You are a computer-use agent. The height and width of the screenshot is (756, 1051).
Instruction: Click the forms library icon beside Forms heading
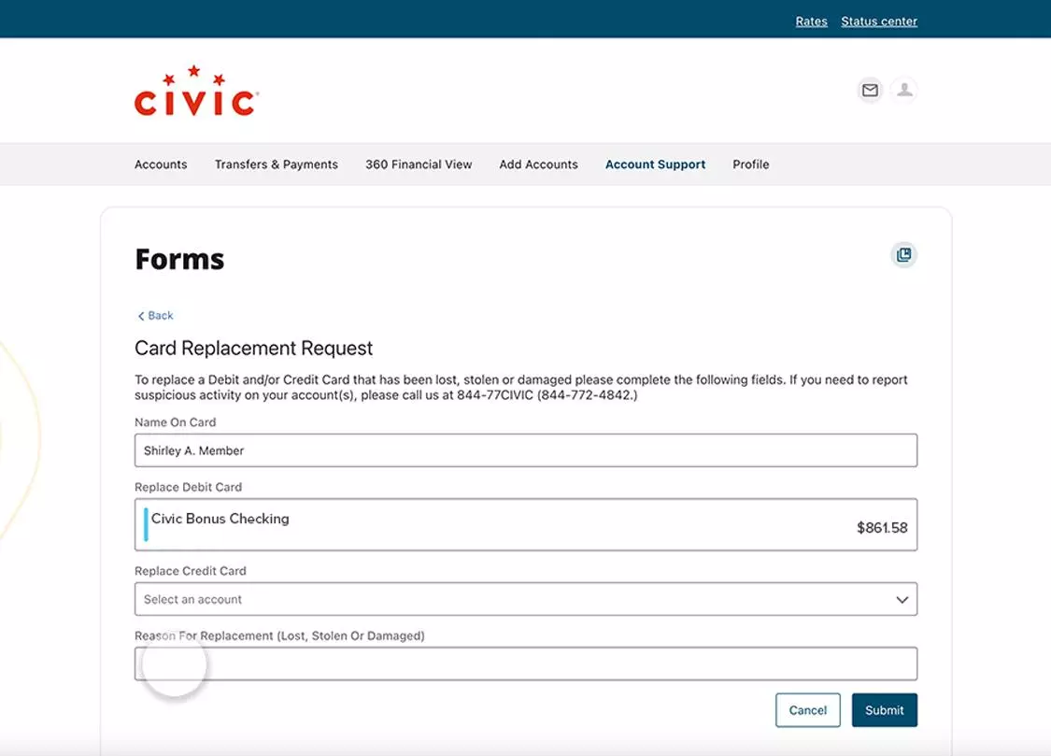pyautogui.click(x=903, y=255)
